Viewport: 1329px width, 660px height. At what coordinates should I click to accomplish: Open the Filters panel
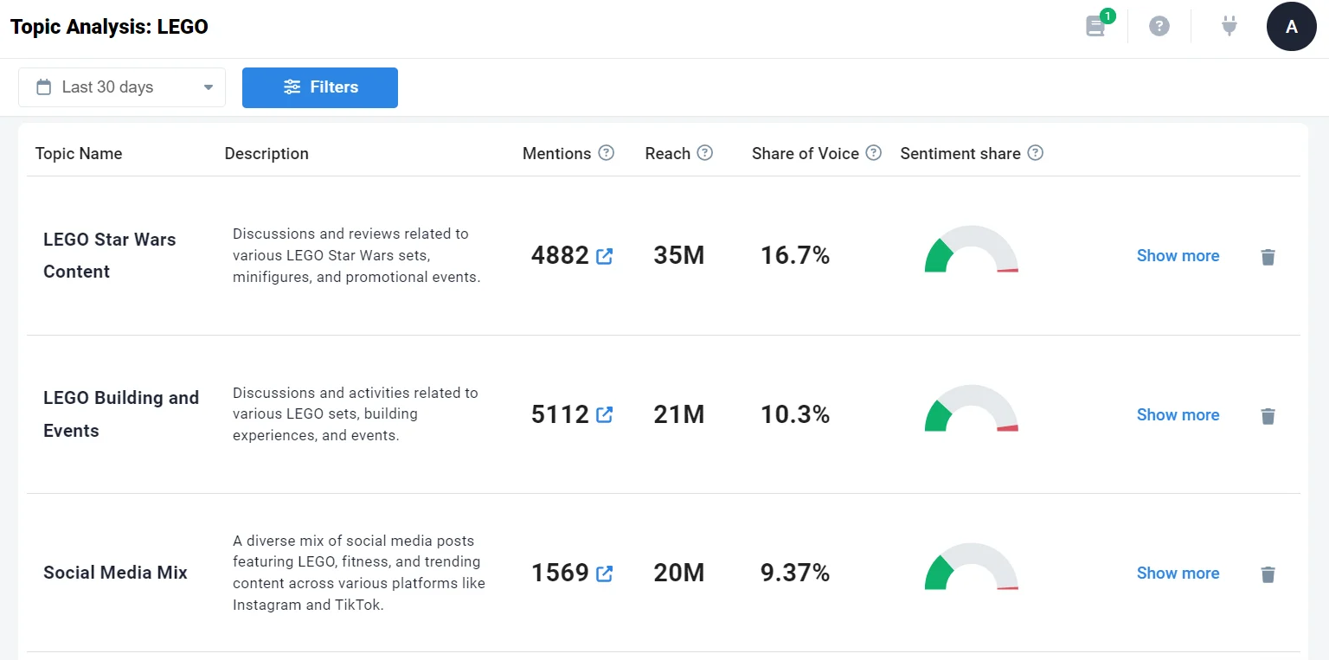click(x=320, y=87)
